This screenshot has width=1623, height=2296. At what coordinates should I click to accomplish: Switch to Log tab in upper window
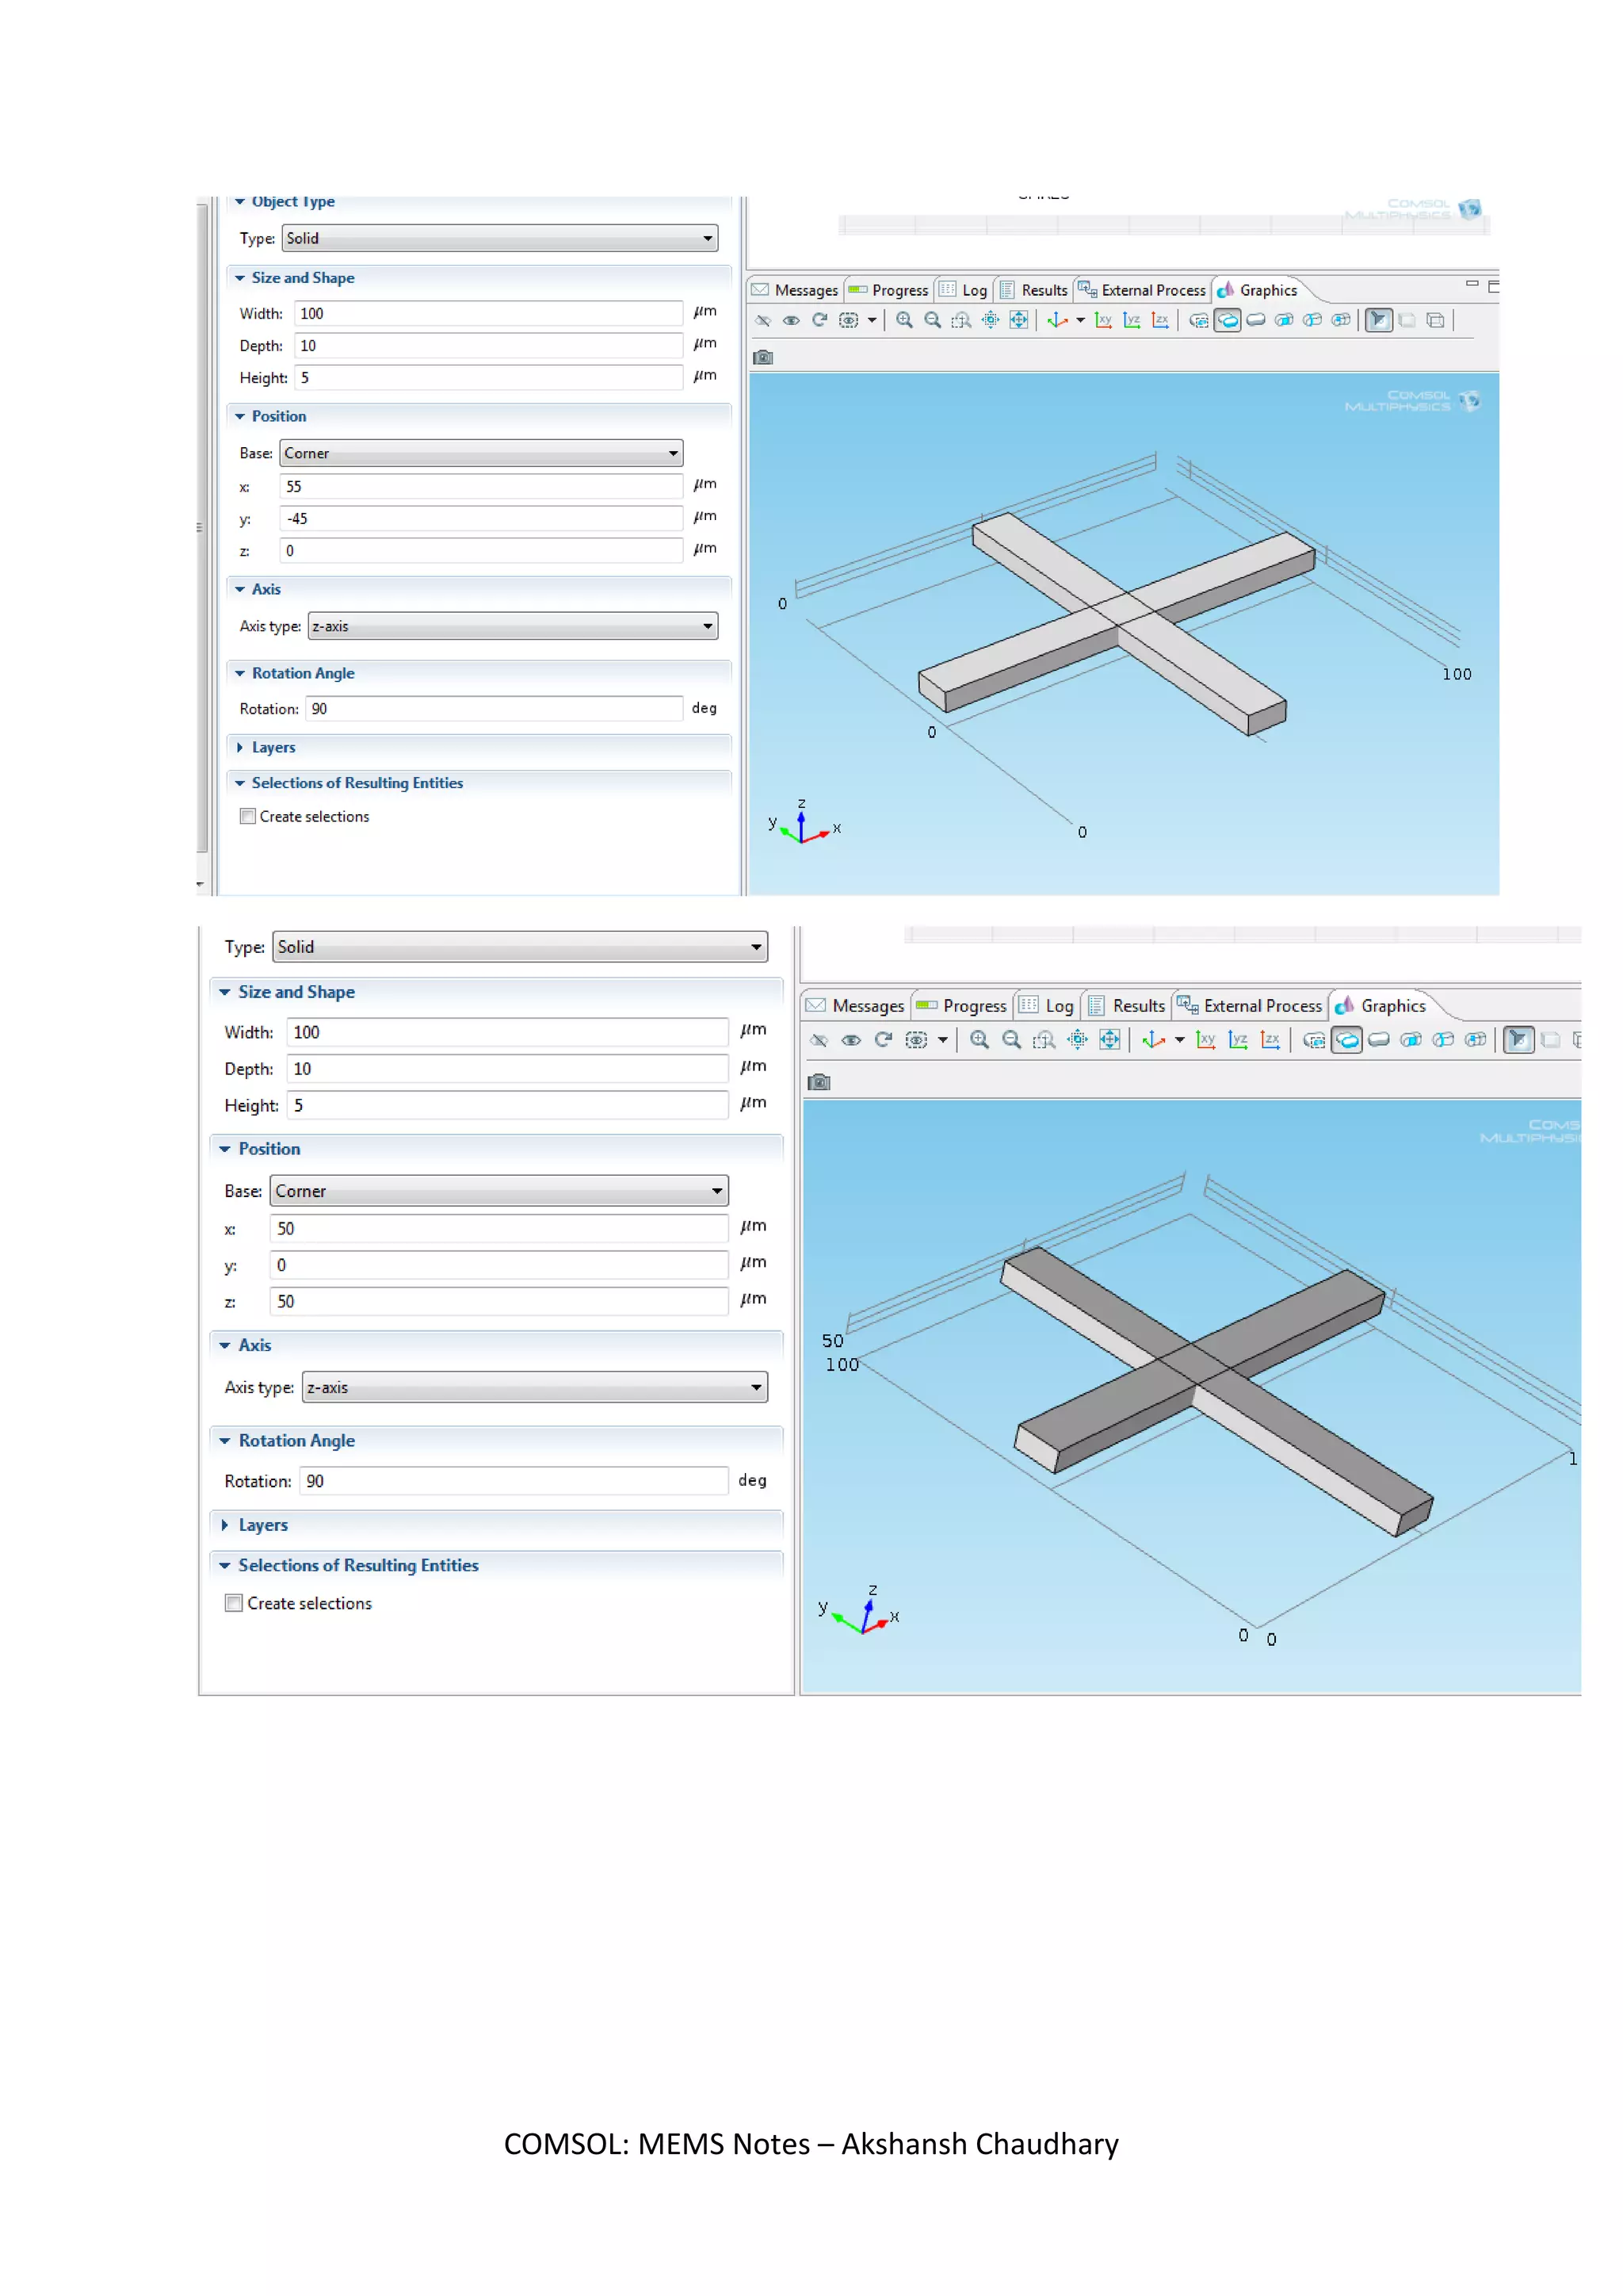click(964, 290)
